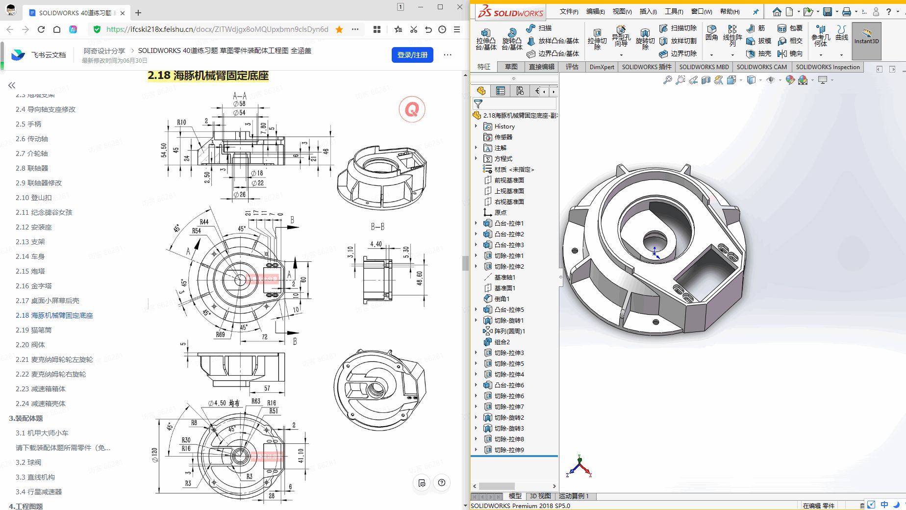
Task: Choose the 扫描 sweep tool
Action: click(x=539, y=28)
